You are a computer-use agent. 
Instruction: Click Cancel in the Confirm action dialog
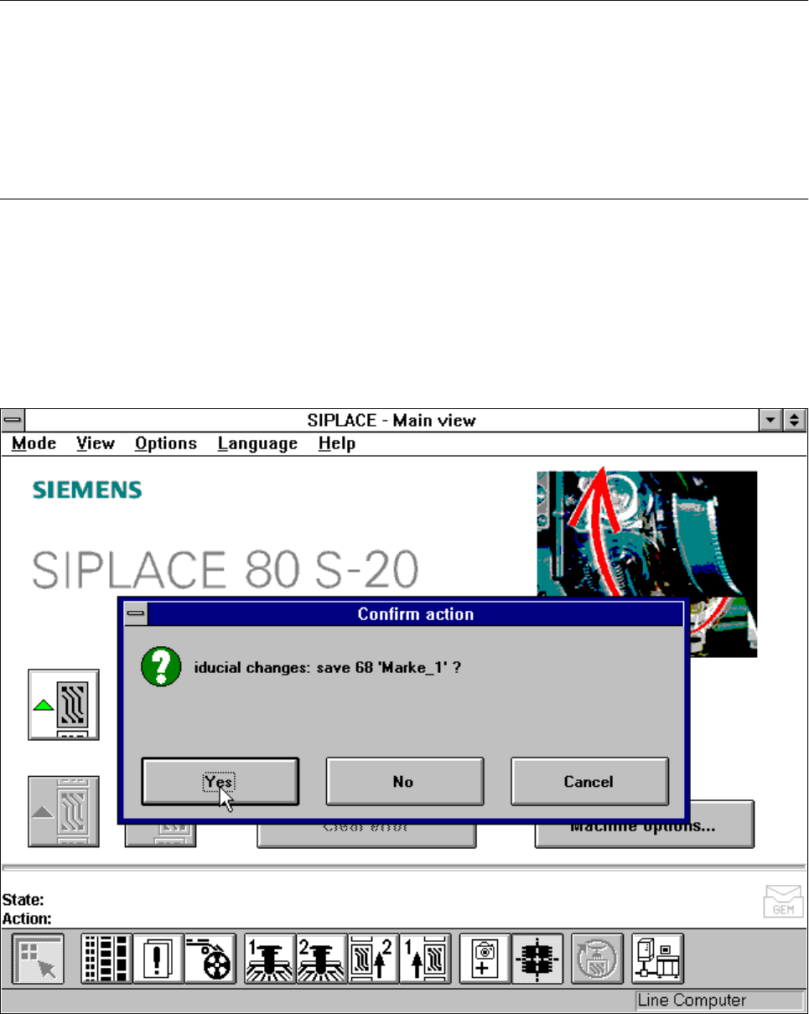point(589,781)
